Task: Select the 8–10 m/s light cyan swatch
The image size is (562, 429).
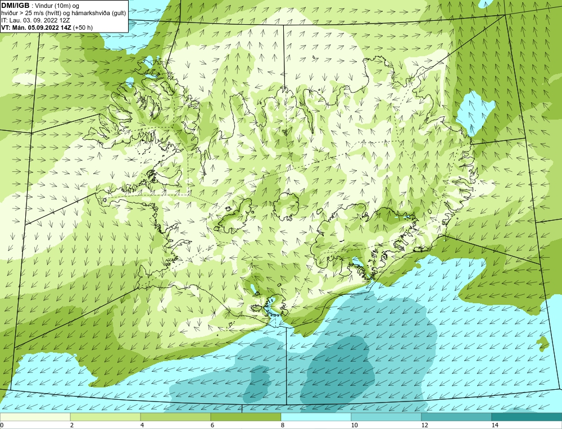Action: click(316, 417)
